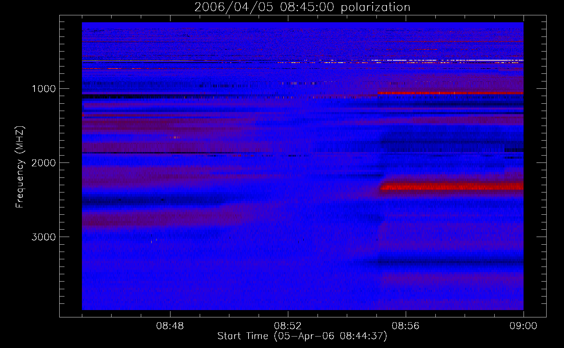Click the bright red emission band near 2400 MHz
Image resolution: width=564 pixels, height=348 pixels.
pyautogui.click(x=452, y=187)
